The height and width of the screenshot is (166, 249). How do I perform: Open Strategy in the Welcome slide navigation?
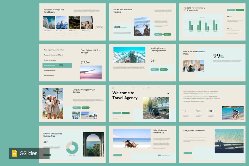[142, 88]
